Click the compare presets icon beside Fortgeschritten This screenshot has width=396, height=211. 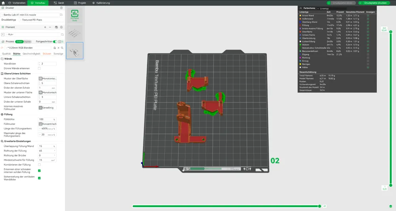pos(60,42)
